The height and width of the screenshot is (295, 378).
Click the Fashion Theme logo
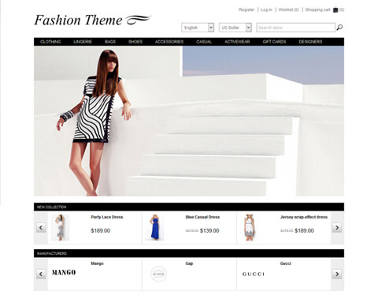93,21
